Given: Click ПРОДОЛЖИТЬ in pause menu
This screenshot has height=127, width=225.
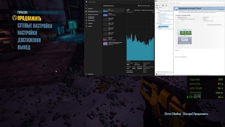Looking at the screenshot, I should (29, 18).
